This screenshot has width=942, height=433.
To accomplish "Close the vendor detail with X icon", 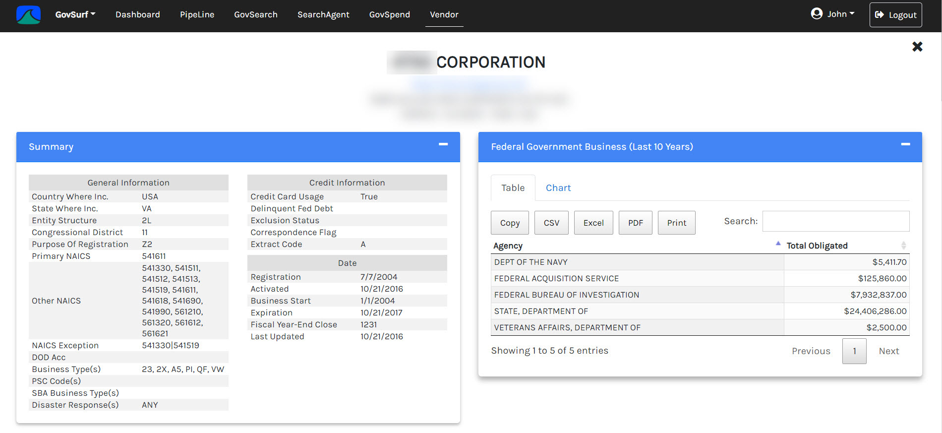I will [917, 47].
